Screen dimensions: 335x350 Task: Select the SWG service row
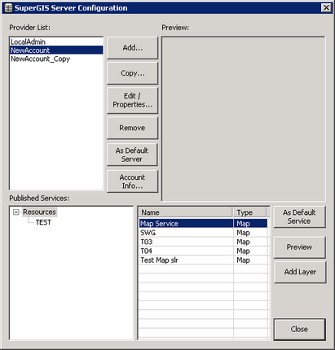coord(203,233)
